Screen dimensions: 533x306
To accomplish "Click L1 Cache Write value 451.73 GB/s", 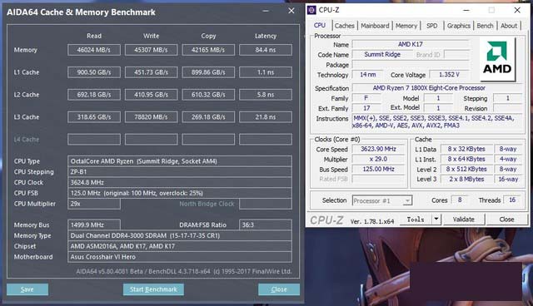I will tap(151, 72).
